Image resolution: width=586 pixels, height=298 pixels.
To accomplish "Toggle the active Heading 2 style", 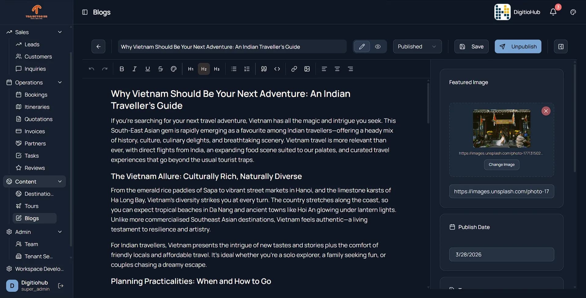I will point(204,69).
